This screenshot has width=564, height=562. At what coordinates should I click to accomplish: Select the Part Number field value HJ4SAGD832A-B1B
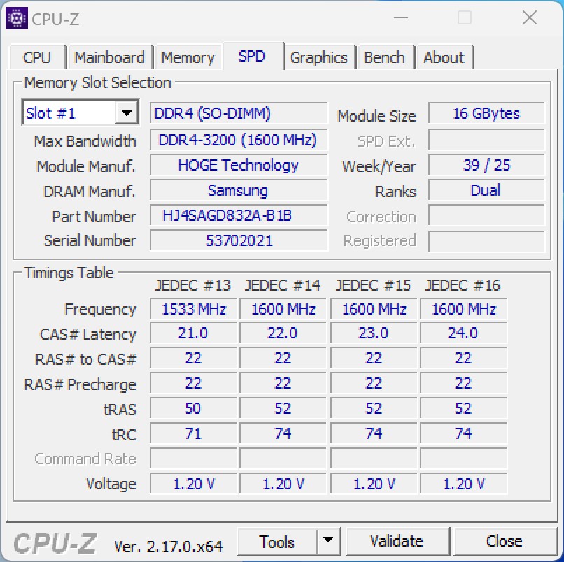pos(238,216)
